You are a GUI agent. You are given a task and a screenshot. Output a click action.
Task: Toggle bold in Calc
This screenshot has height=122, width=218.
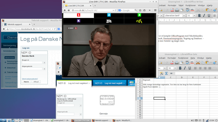tap(180, 68)
